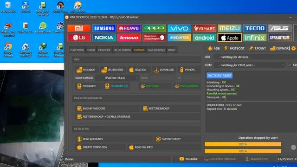Viewport: 297px width, 167px height.
Task: Open settings gear next to DEVMGR
Action: point(293,48)
